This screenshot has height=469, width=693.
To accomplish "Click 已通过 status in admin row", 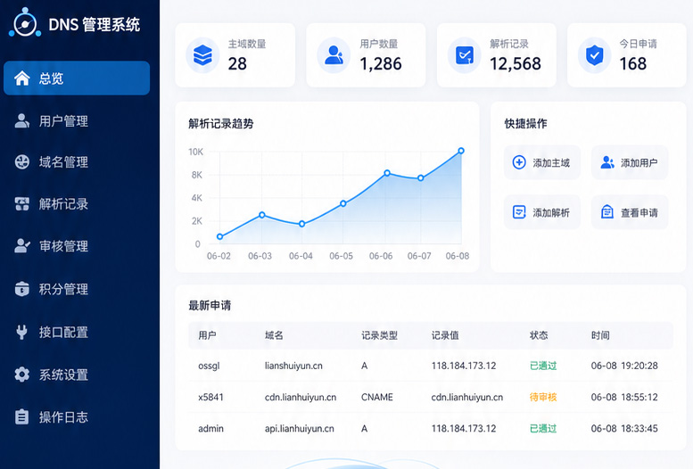I will (x=543, y=428).
